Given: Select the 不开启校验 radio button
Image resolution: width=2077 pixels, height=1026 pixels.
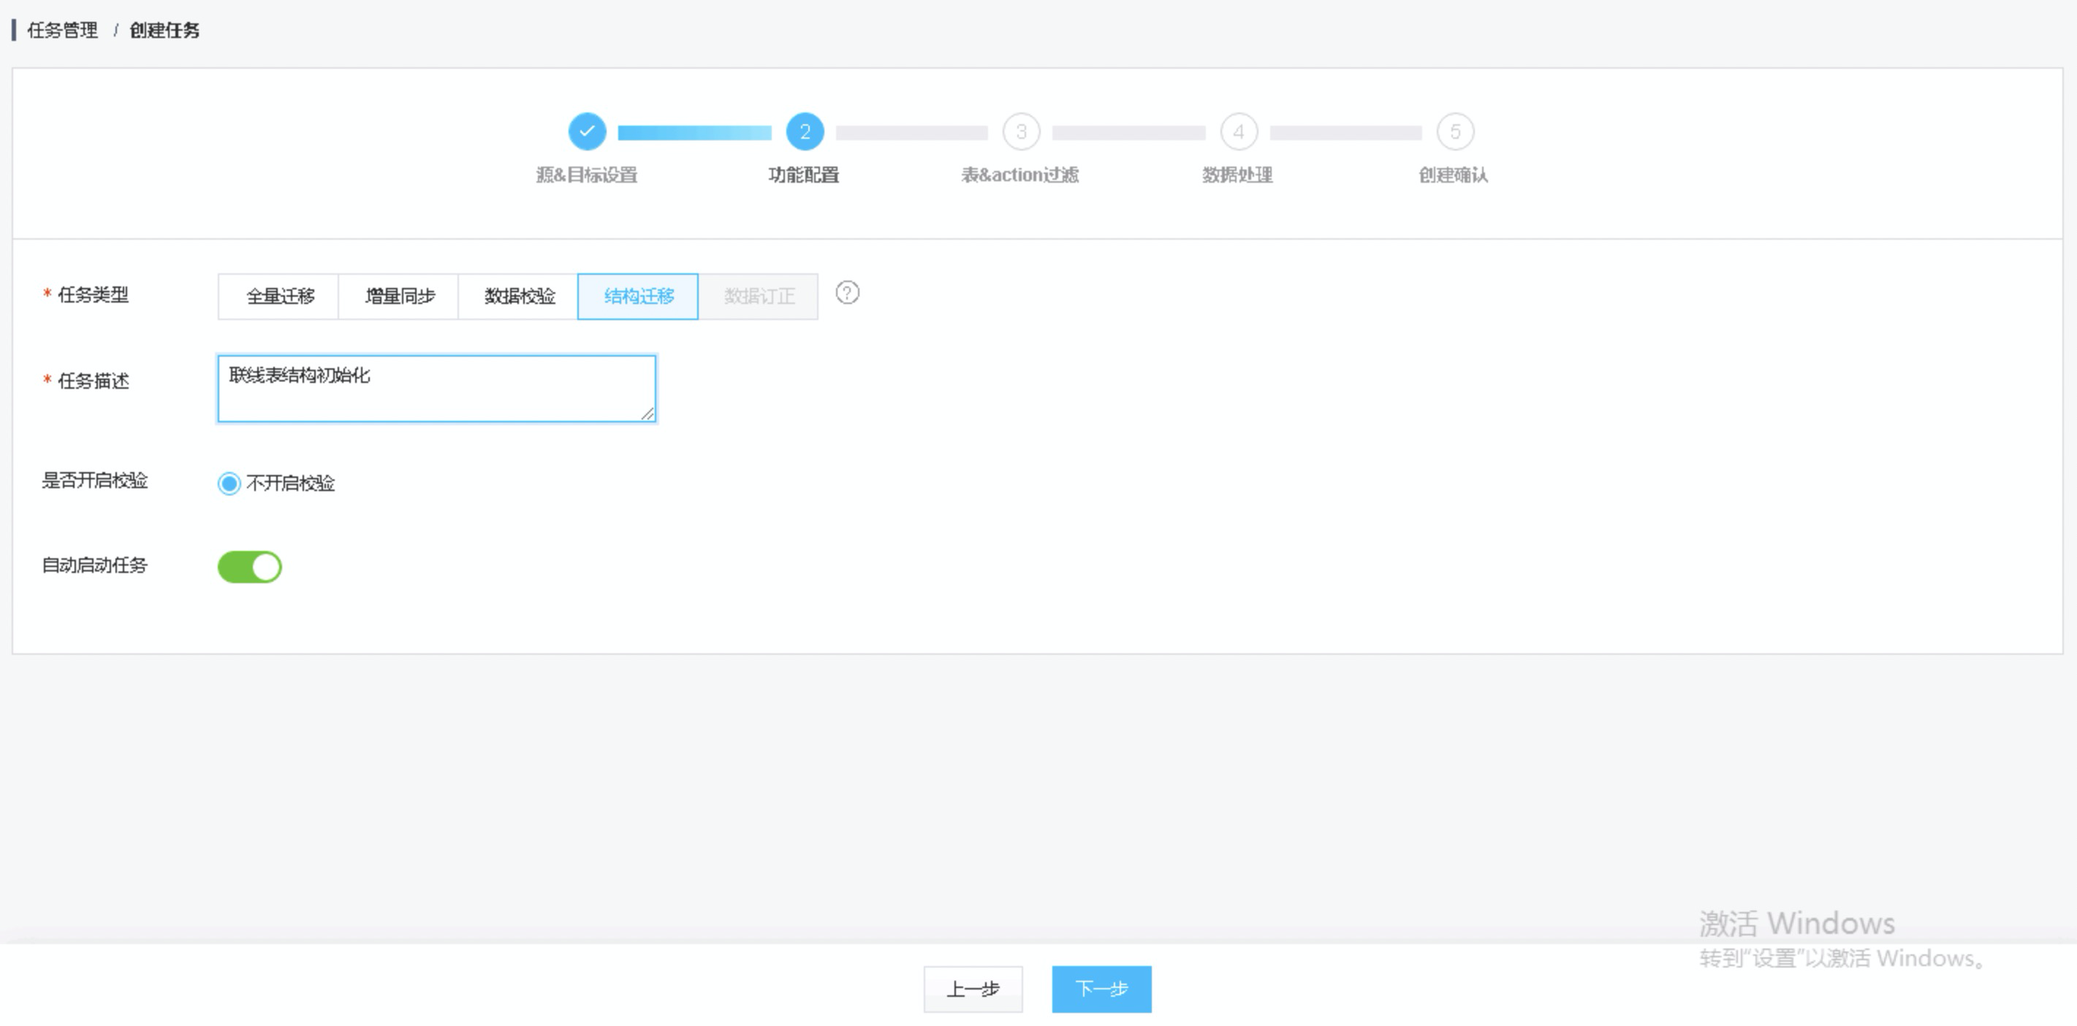Looking at the screenshot, I should click(x=229, y=484).
